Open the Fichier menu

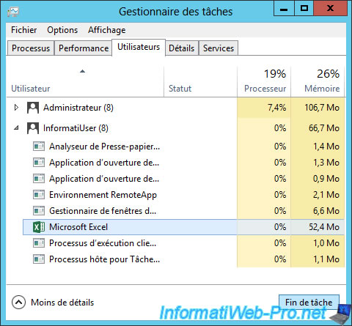[x=23, y=30]
